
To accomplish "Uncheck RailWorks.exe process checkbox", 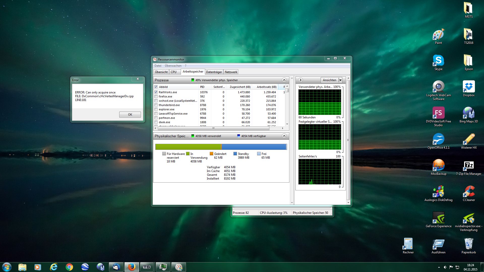I will pos(156,92).
